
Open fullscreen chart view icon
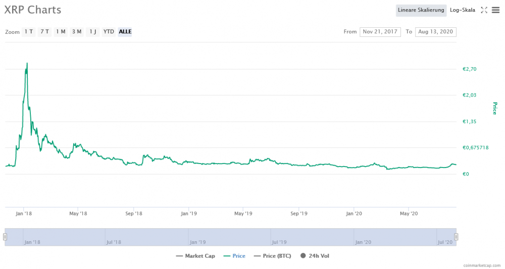click(x=484, y=10)
